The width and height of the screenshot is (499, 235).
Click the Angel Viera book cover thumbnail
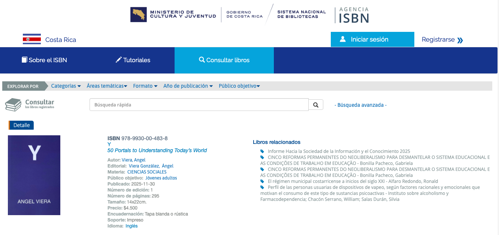(x=34, y=175)
